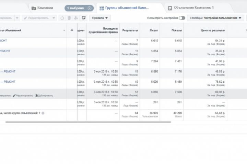Click the Группы объявлений grid icon

(x=102, y=8)
